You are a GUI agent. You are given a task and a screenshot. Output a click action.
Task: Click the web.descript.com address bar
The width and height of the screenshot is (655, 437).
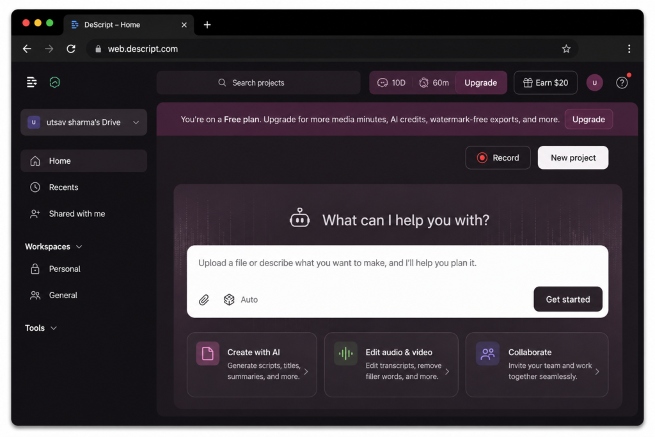pyautogui.click(x=332, y=49)
